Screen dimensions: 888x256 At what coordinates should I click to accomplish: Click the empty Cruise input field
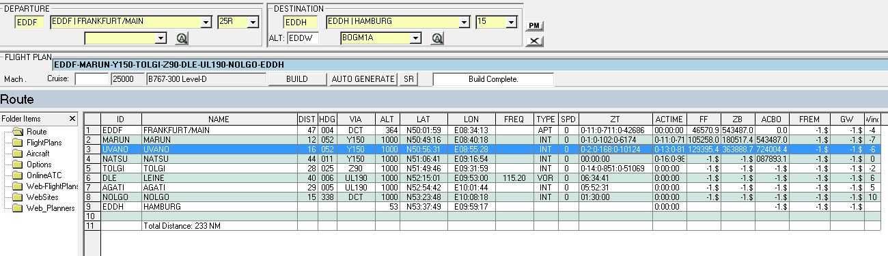tap(92, 79)
